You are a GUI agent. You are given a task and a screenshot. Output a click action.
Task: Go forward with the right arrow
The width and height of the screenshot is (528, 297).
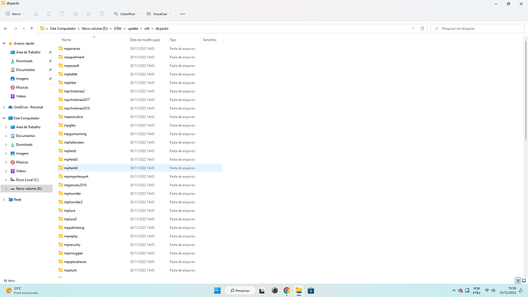15,28
